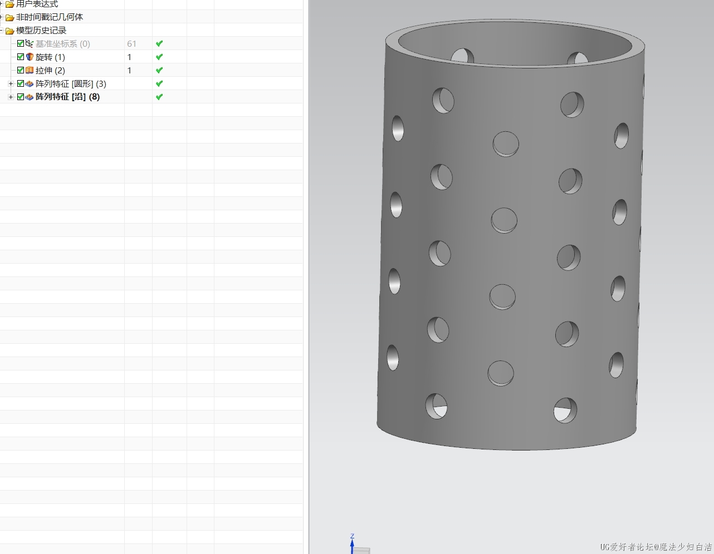
Task: Uncheck the 基准坐标系 (0) feature checkbox
Action: (21, 43)
